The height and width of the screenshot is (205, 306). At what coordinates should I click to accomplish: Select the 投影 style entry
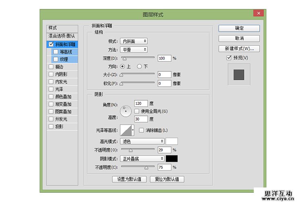tap(59, 126)
